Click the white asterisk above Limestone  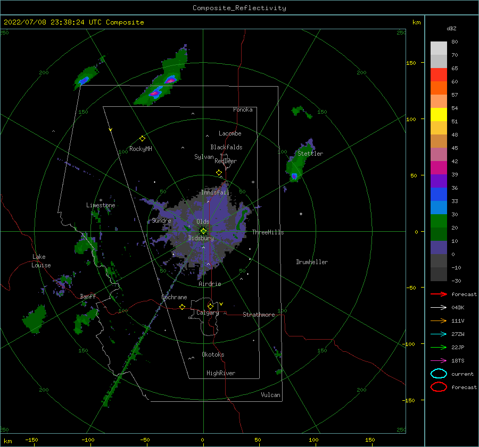pyautogui.click(x=101, y=200)
